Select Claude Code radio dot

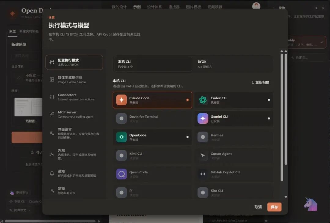click(x=187, y=100)
